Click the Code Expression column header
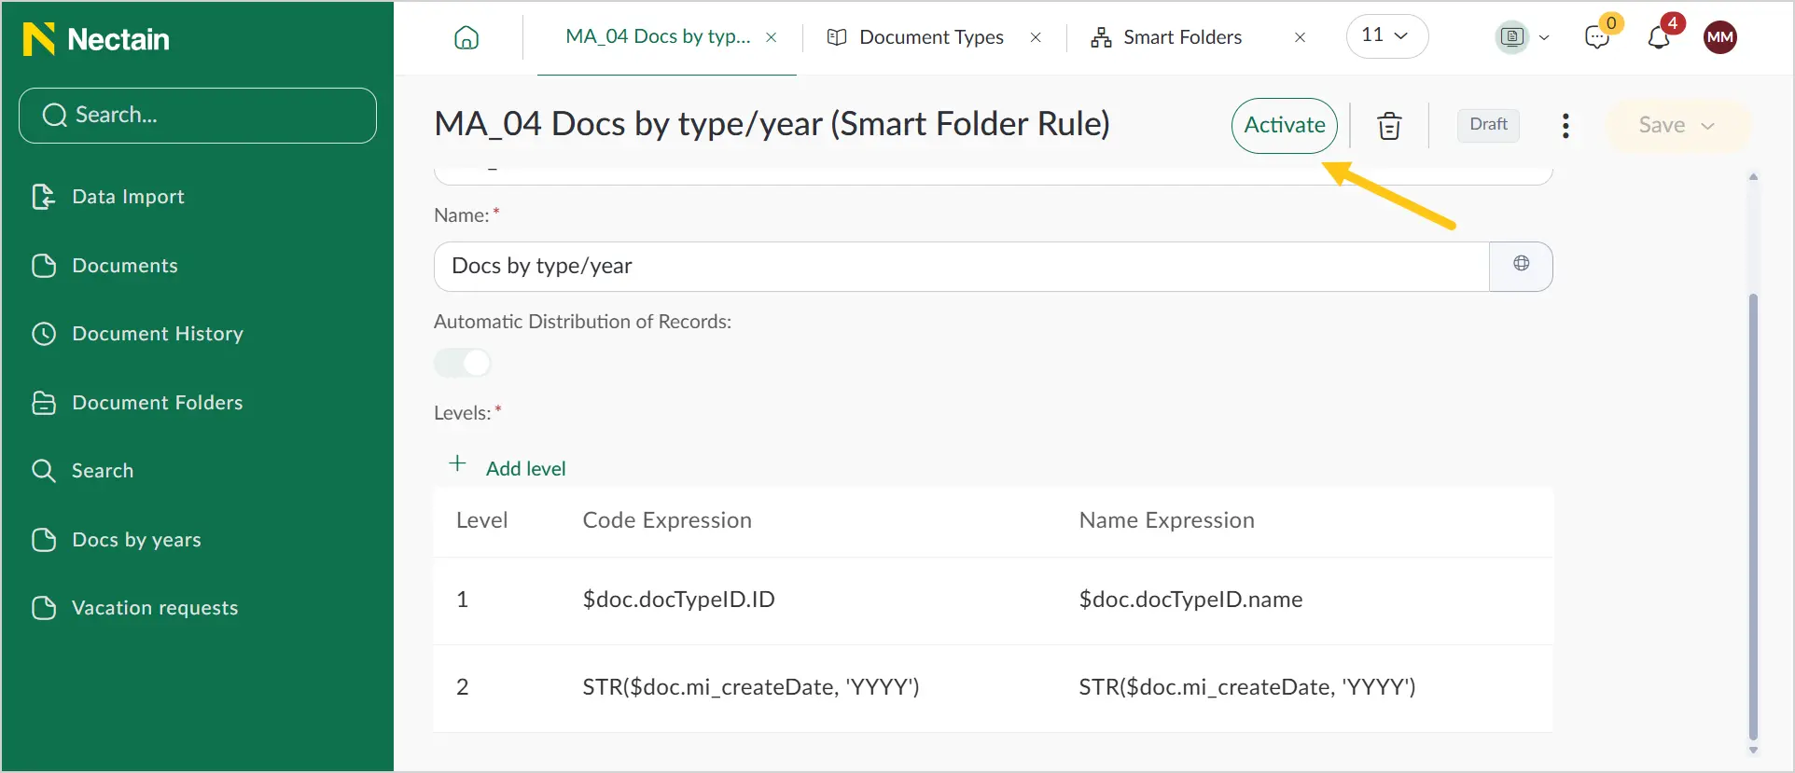 [667, 520]
